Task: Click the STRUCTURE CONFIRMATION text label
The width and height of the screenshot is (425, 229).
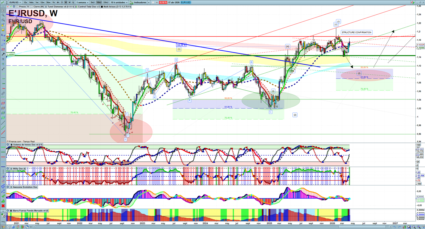Action: (356, 32)
